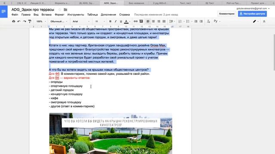Open the Файл menu
Image resolution: width=275 pixels, height=154 pixels.
[15, 15]
